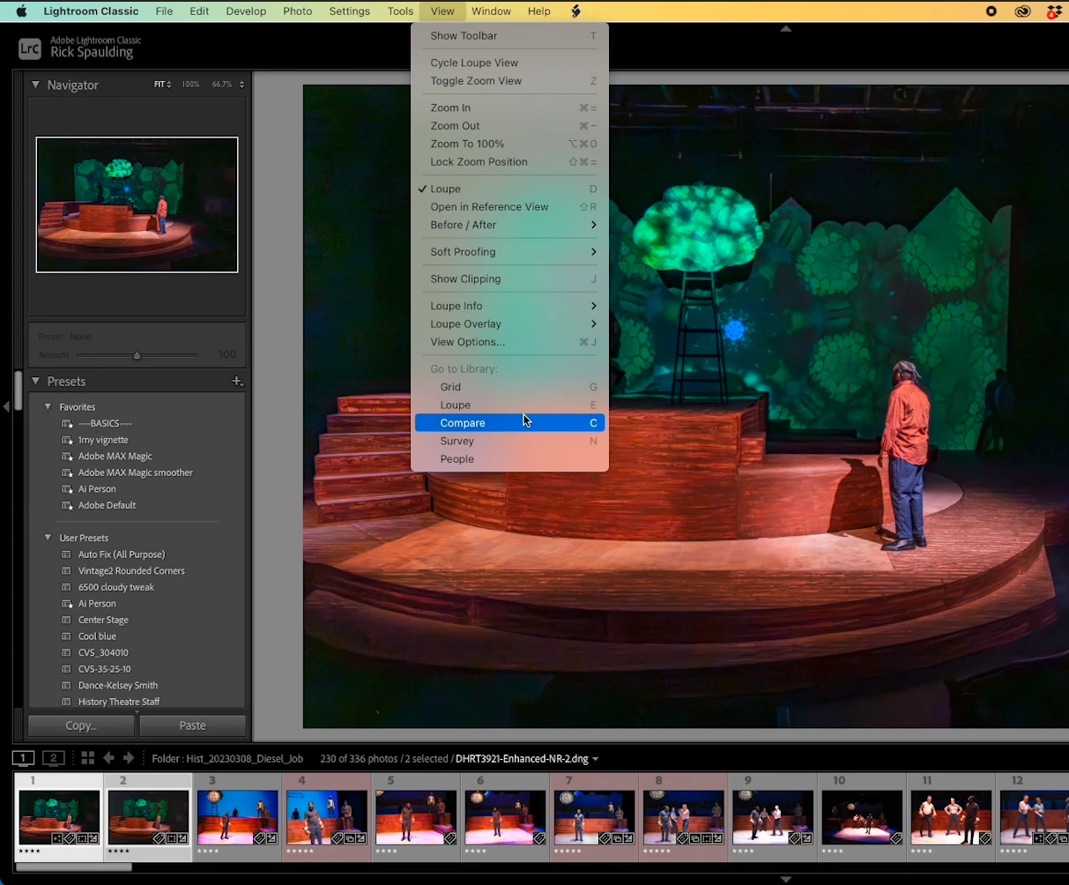1069x885 pixels.
Task: Hide left panel with edge arrow
Action: coord(6,406)
